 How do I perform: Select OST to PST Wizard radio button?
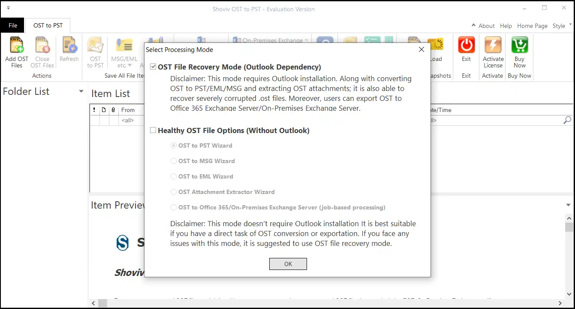click(x=174, y=145)
